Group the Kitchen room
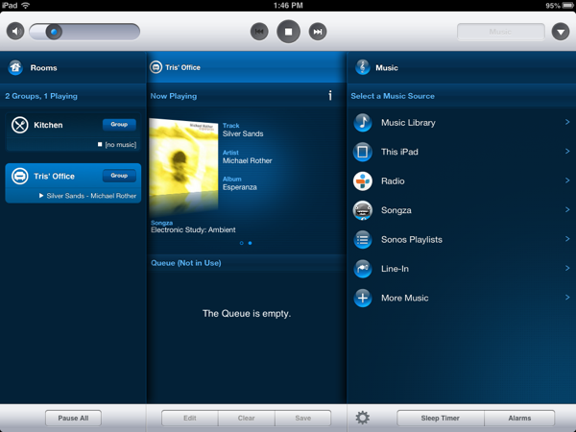 click(x=119, y=125)
